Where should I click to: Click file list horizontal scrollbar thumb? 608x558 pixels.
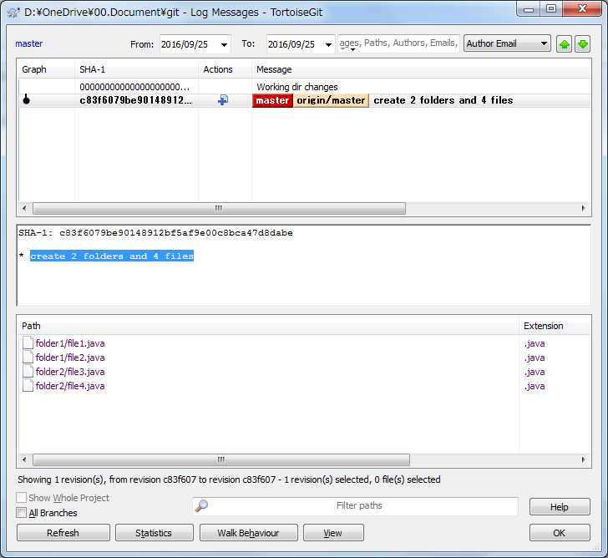pyautogui.click(x=221, y=459)
